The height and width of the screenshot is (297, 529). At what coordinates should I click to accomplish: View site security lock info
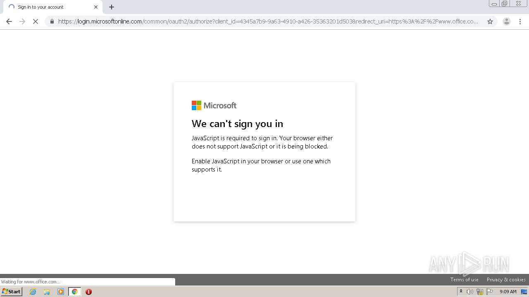point(52,21)
